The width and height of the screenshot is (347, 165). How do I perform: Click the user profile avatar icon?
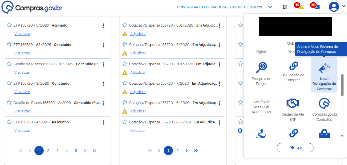pos(334,7)
